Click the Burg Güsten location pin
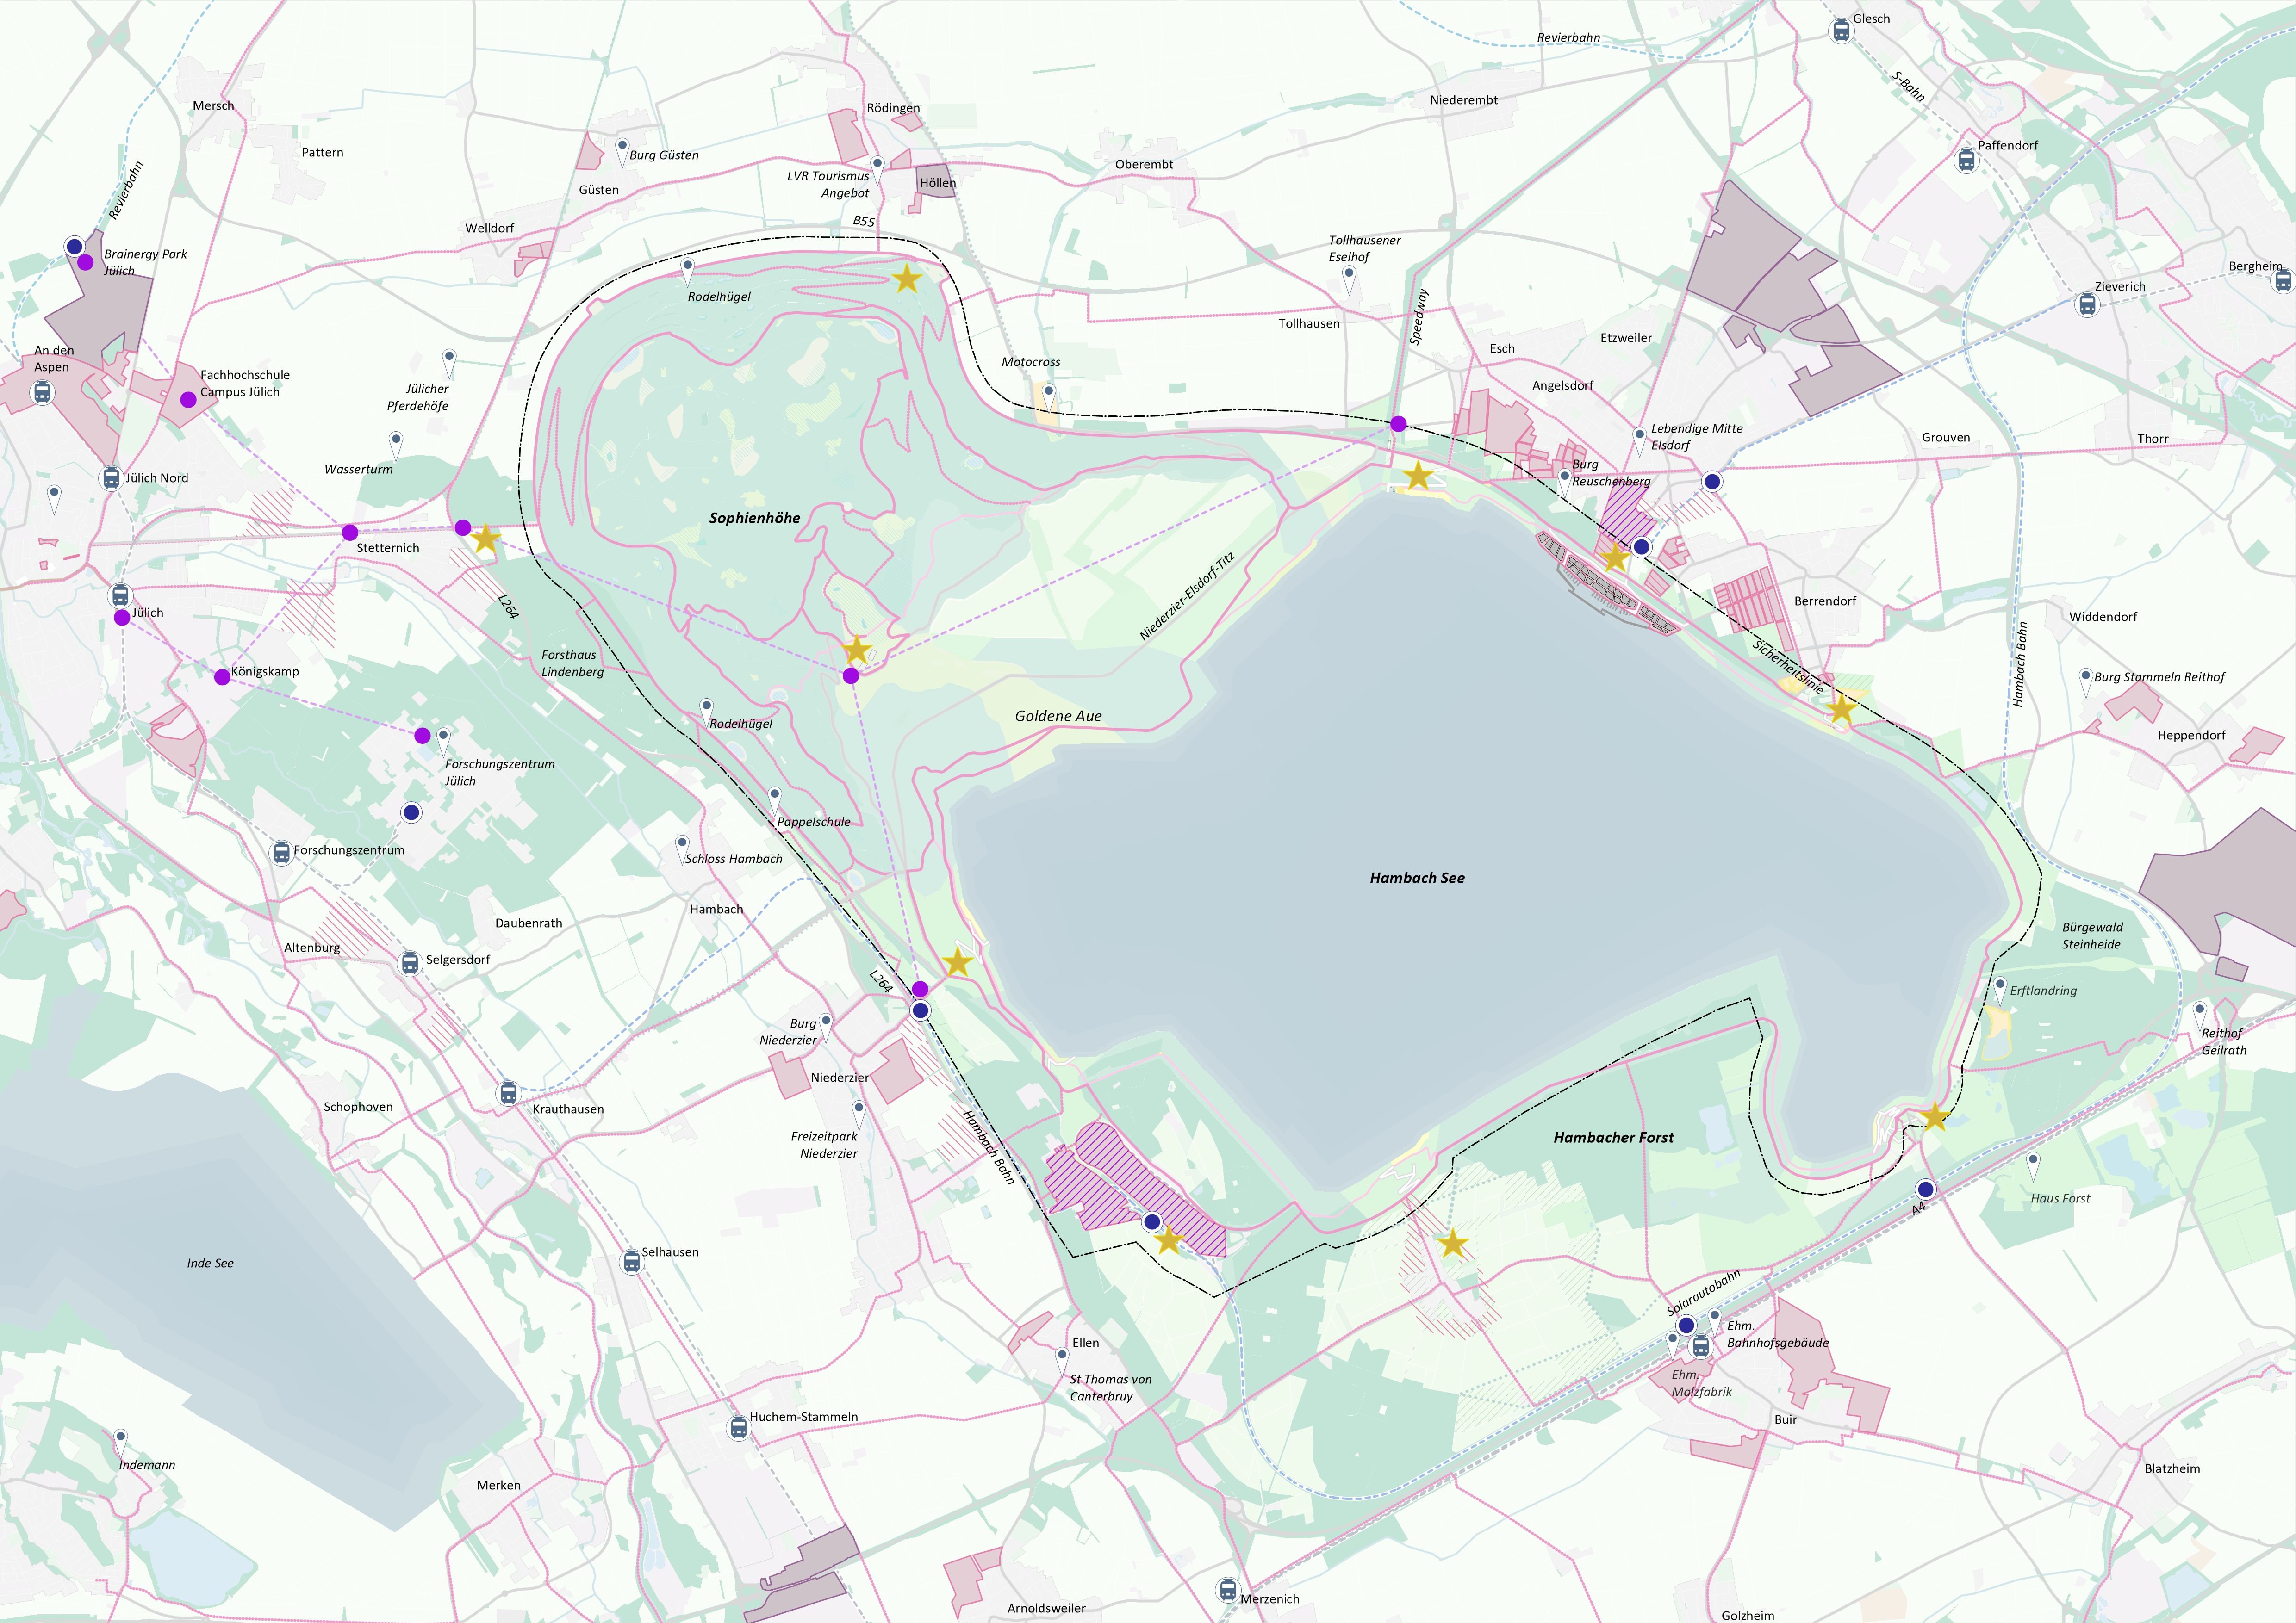 pos(621,148)
